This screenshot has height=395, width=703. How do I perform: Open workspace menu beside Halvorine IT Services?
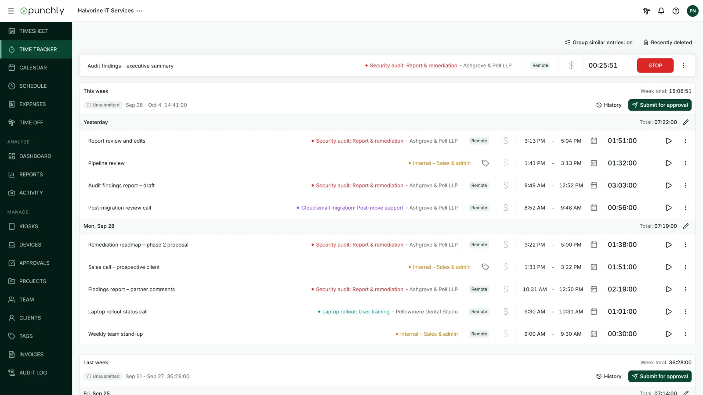(140, 11)
